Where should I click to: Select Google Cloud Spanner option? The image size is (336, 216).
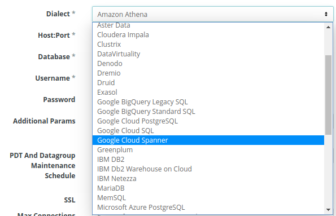point(208,140)
